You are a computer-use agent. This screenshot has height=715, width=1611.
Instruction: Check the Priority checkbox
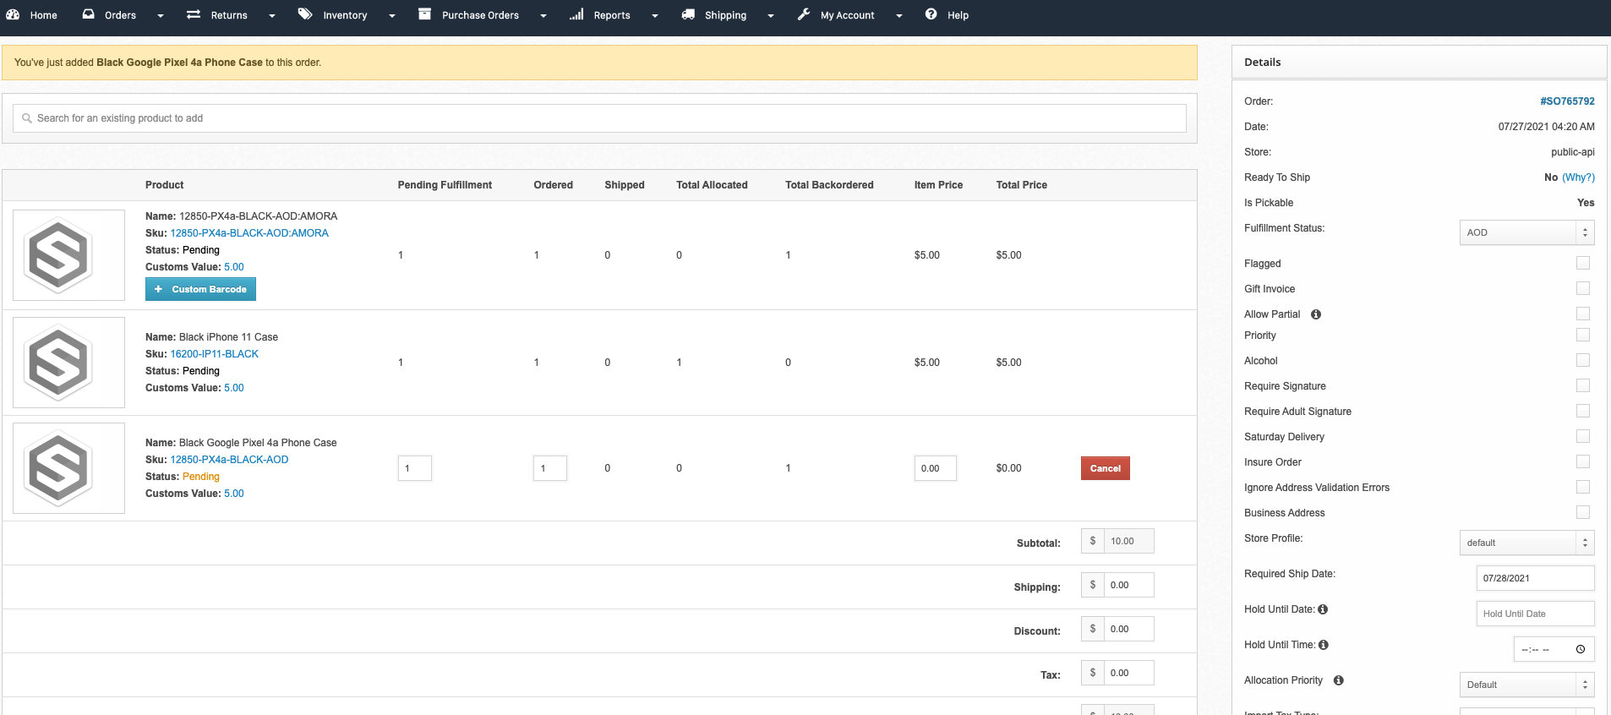pyautogui.click(x=1583, y=335)
